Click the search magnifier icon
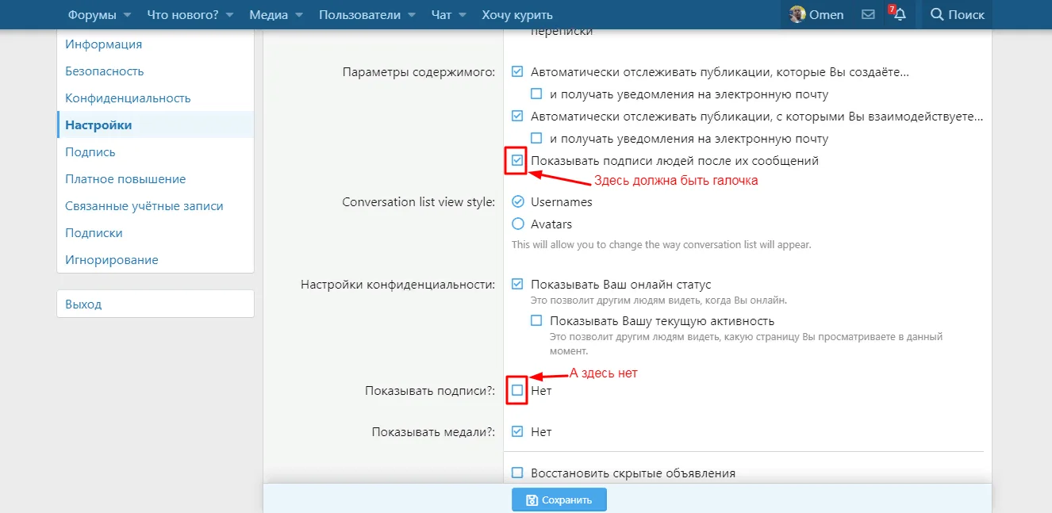Viewport: 1052px width, 513px height. pyautogui.click(x=937, y=14)
